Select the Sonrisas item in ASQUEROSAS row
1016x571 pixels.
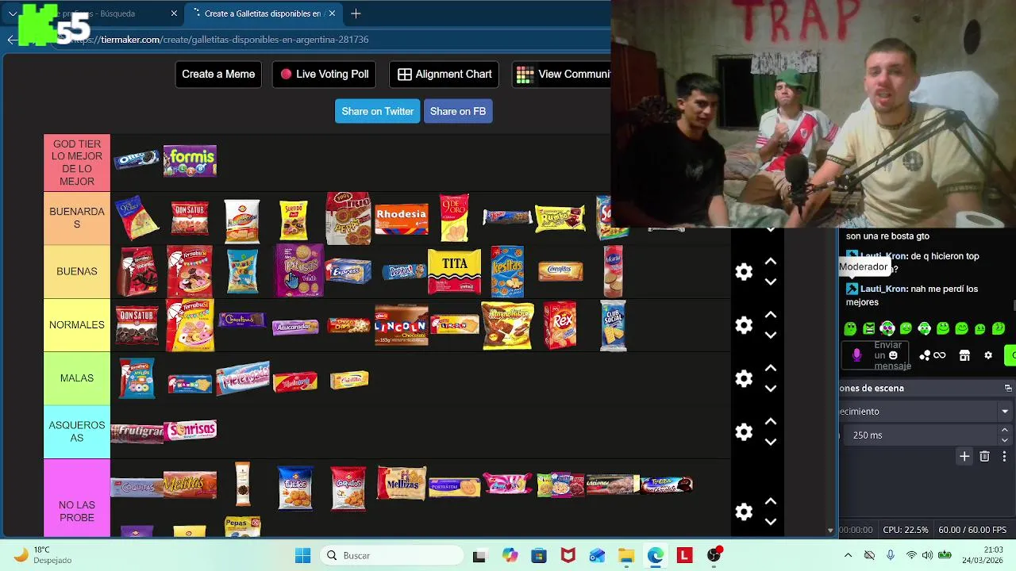click(x=190, y=431)
